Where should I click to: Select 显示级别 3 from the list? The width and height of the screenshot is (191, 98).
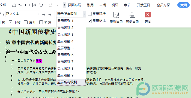(x=71, y=35)
